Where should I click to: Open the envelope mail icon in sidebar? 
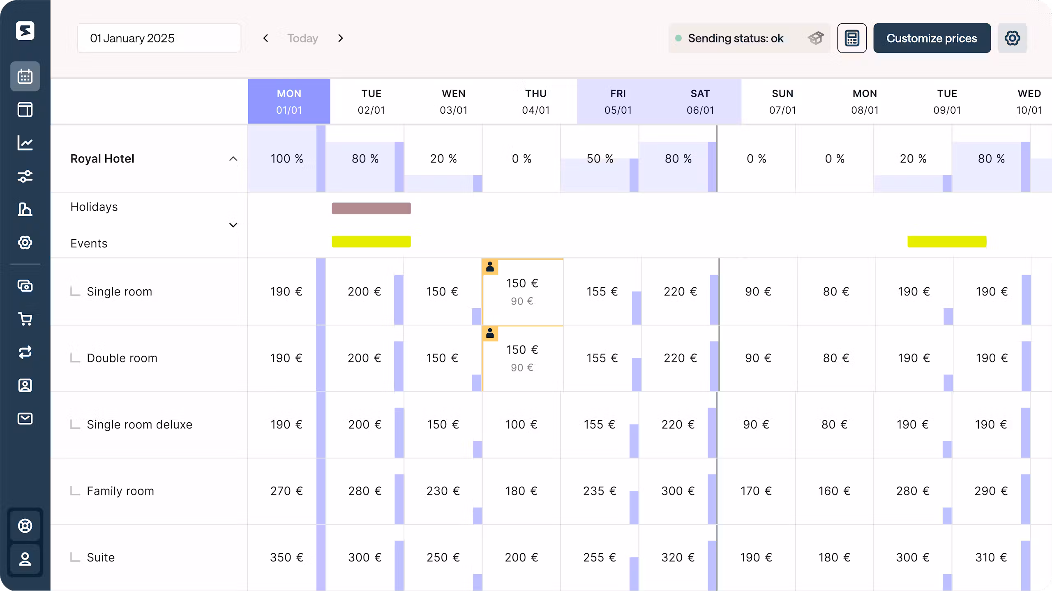25,419
